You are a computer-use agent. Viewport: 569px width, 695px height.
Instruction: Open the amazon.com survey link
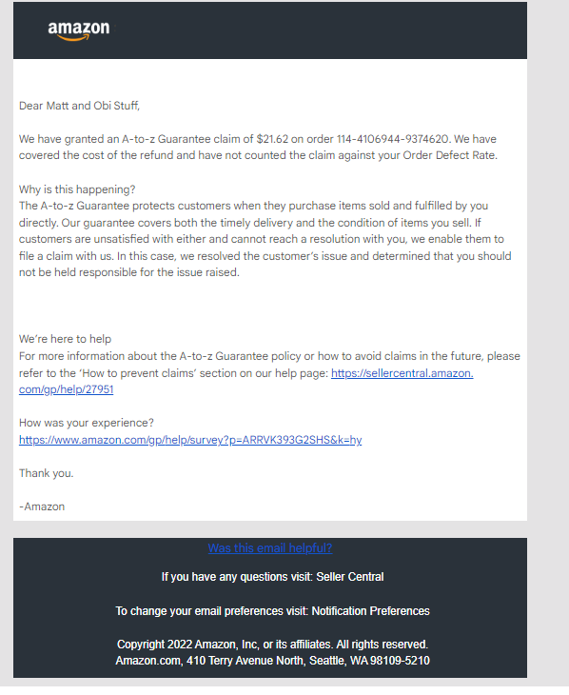[190, 440]
